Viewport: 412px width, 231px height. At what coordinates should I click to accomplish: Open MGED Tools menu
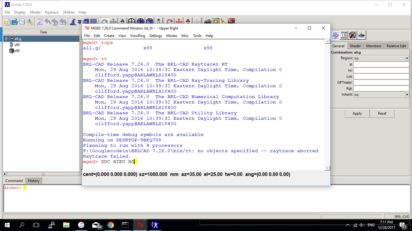[x=197, y=36]
